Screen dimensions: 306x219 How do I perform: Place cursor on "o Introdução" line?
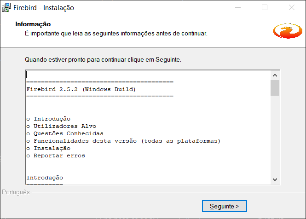[x=48, y=119]
